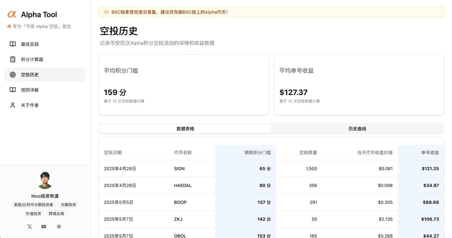Click the $88.68 earnings cell

(x=431, y=202)
